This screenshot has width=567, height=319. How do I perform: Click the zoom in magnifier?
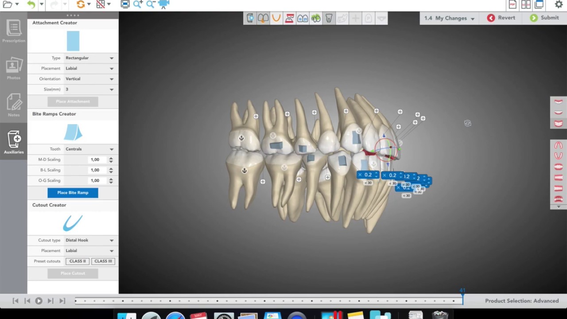coord(138,4)
